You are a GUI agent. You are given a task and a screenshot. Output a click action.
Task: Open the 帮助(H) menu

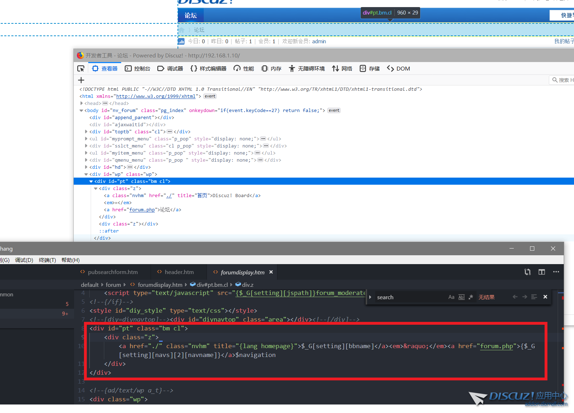71,260
